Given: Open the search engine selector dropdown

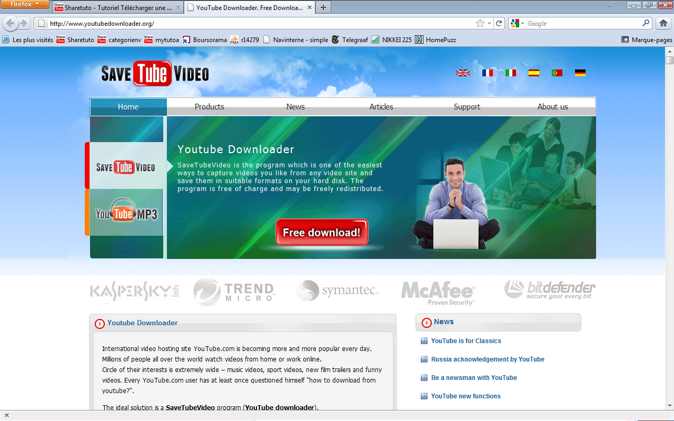Looking at the screenshot, I should point(517,23).
